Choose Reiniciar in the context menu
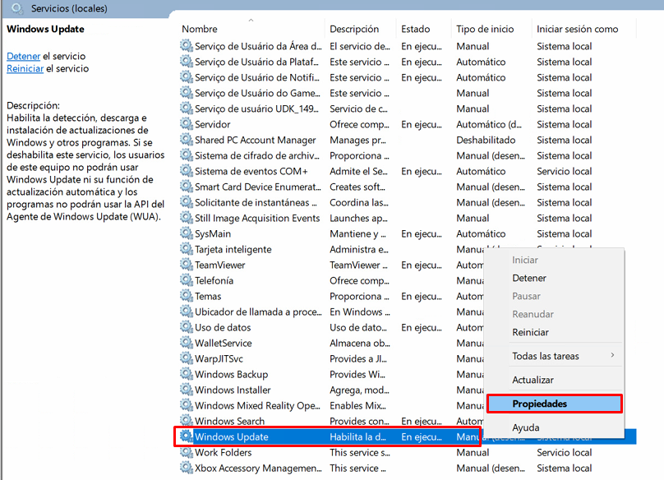The image size is (664, 480). click(x=530, y=332)
